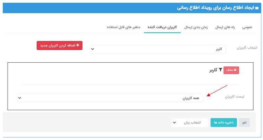The width and height of the screenshot is (263, 140).
Task: Click the list icon in the page header
Action: tap(257, 8)
